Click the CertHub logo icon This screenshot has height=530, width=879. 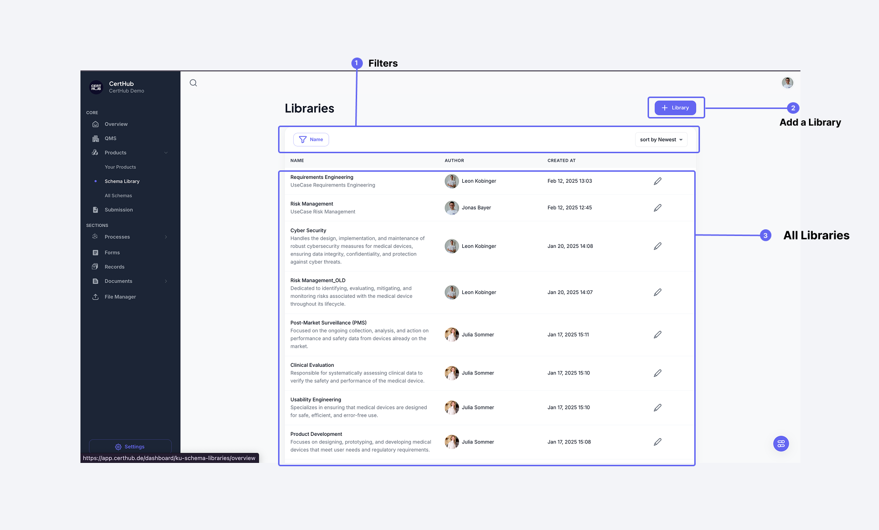(x=96, y=87)
